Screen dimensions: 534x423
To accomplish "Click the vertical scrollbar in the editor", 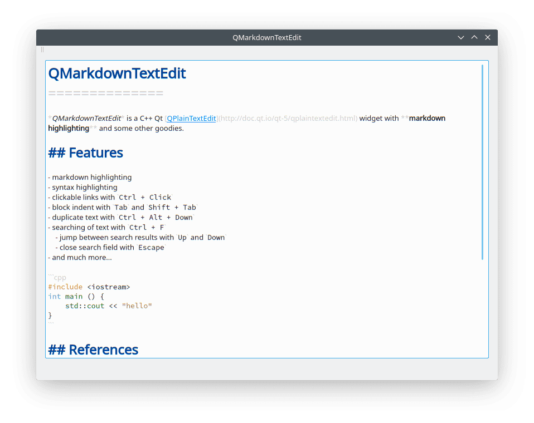I will pos(482,161).
